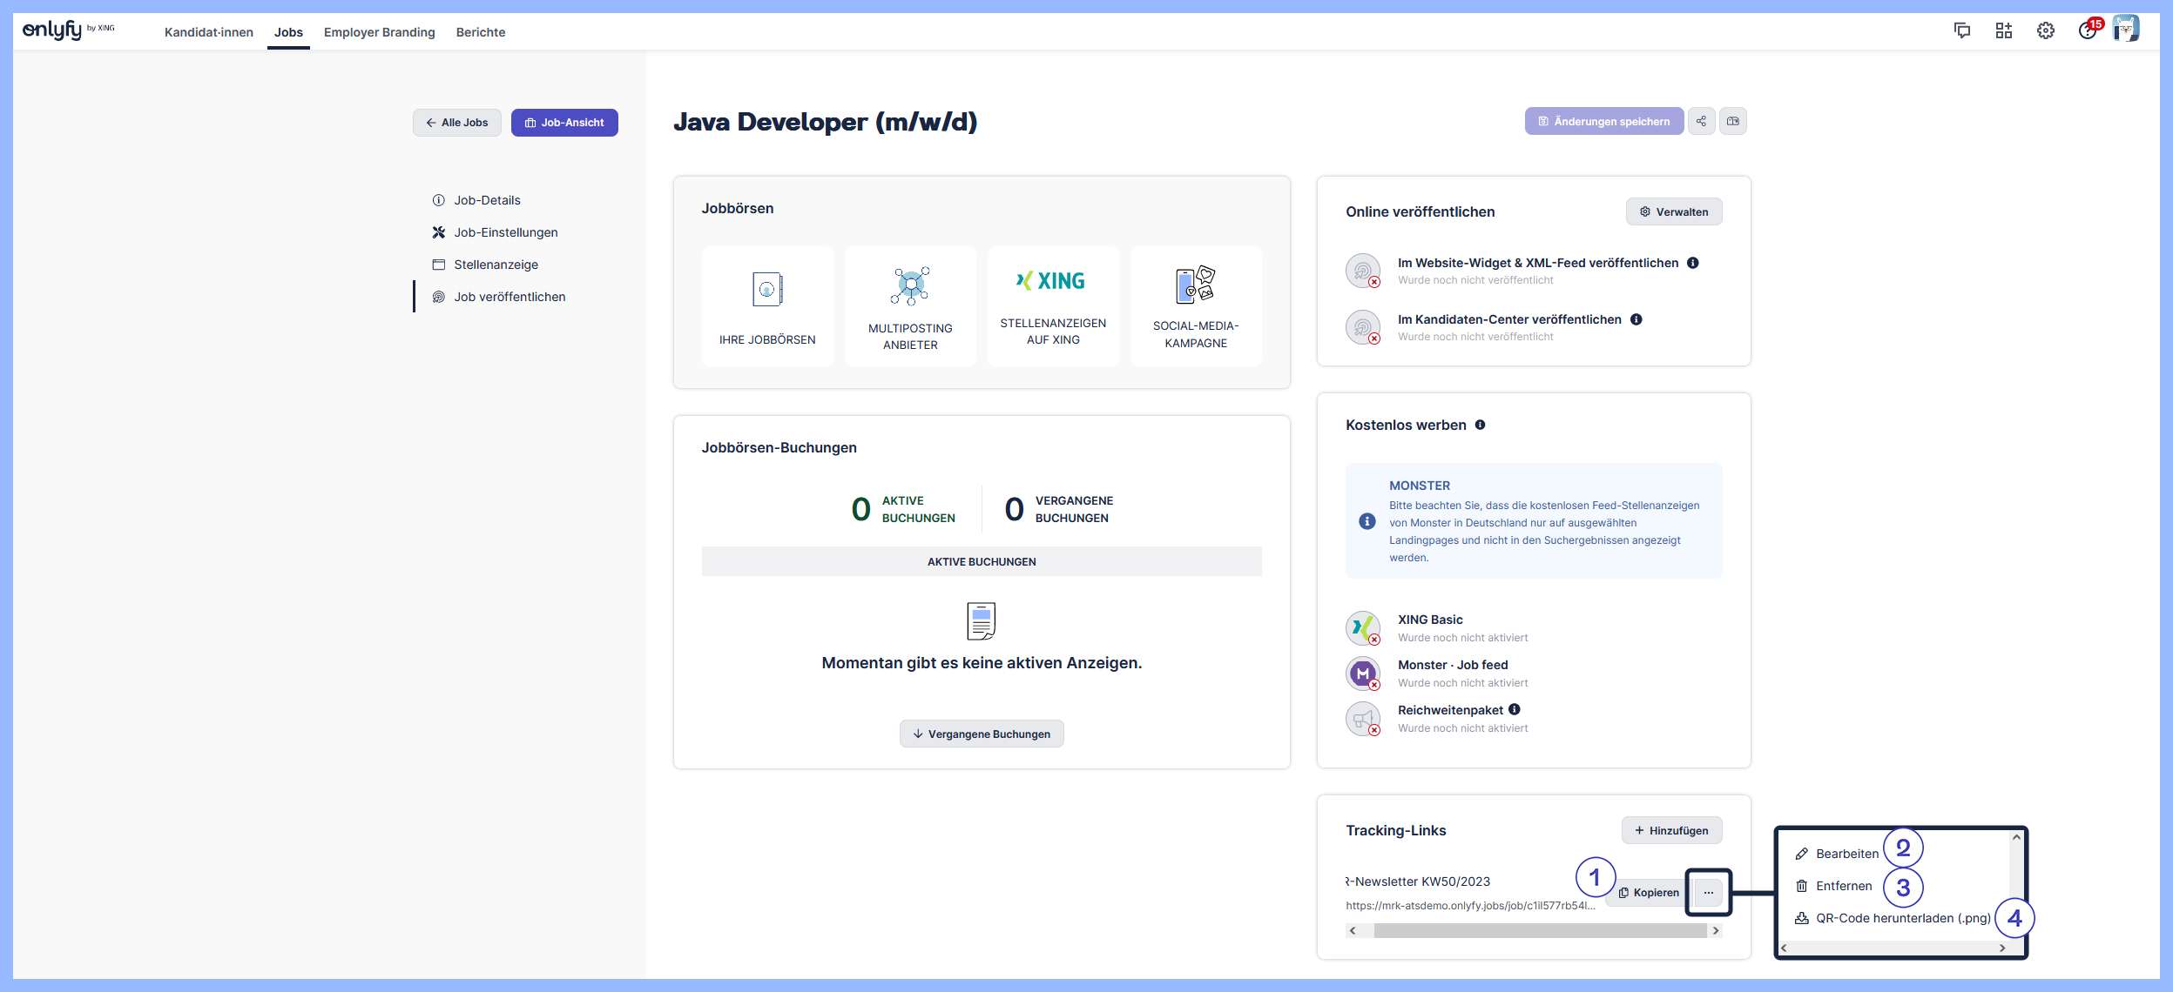Open the settings gear icon
The width and height of the screenshot is (2173, 992).
pos(2045,31)
